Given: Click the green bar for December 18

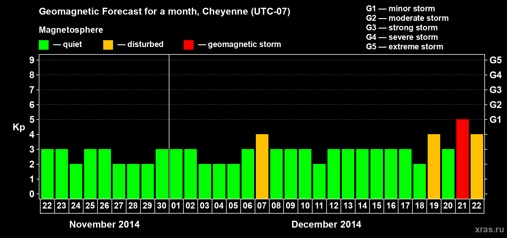Looking at the screenshot, I should point(419,181).
